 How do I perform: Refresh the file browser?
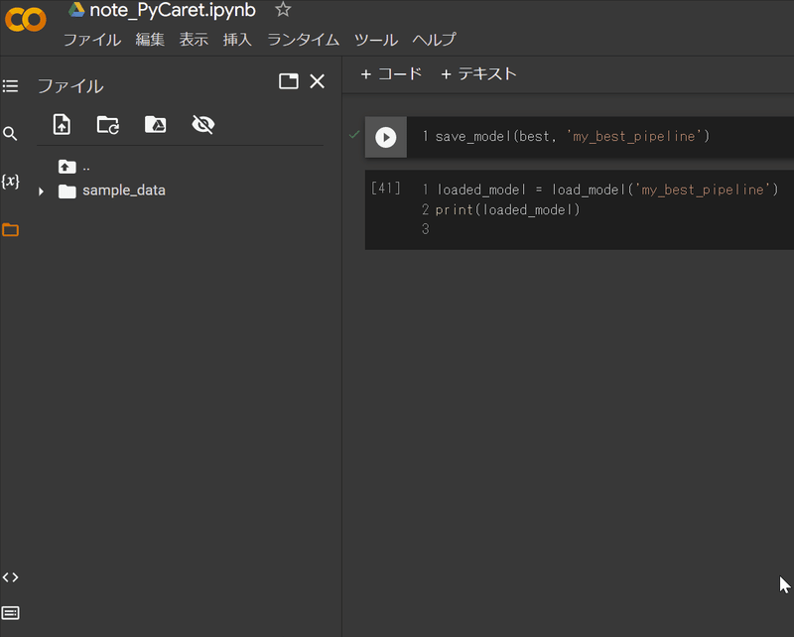tap(107, 124)
